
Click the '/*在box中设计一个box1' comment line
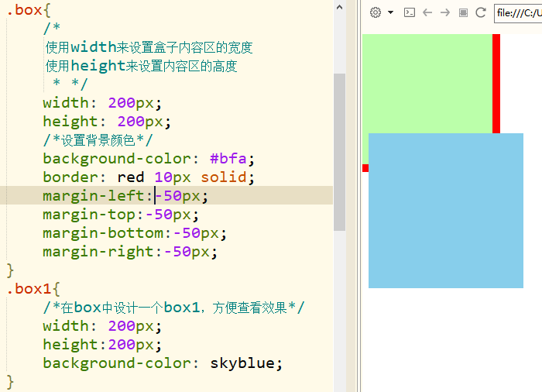173,308
